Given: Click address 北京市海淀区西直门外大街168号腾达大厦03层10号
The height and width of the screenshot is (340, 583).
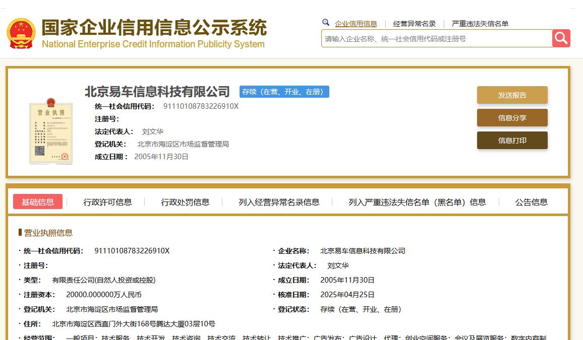Looking at the screenshot, I should [134, 324].
